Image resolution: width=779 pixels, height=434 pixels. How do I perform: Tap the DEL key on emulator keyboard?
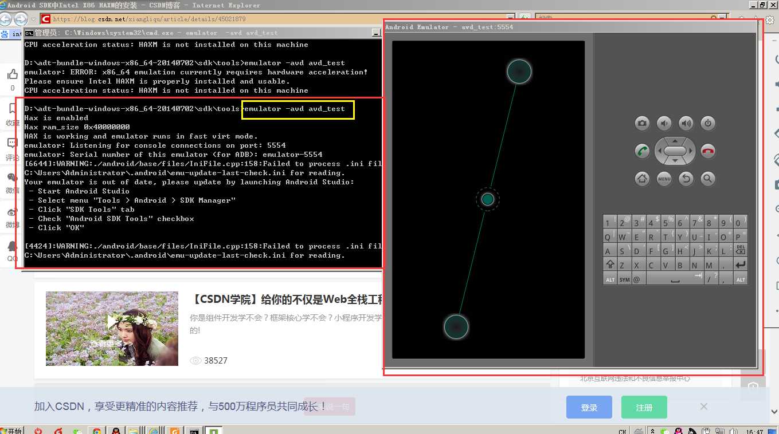click(x=741, y=250)
